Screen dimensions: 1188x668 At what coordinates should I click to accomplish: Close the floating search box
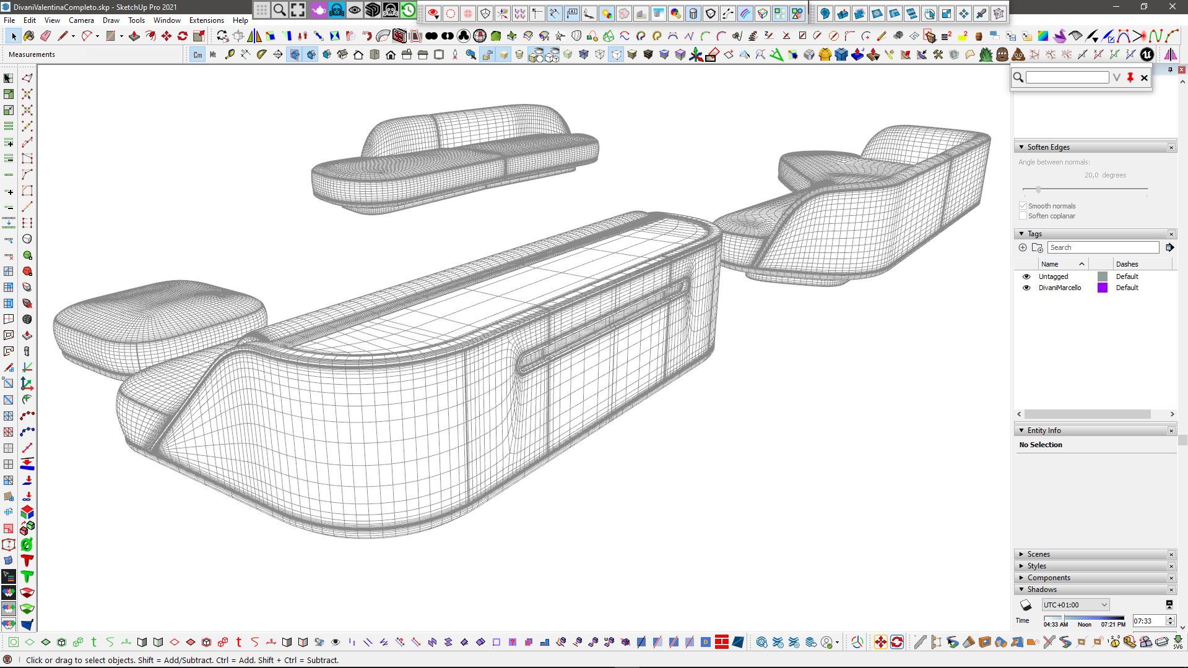(1144, 77)
